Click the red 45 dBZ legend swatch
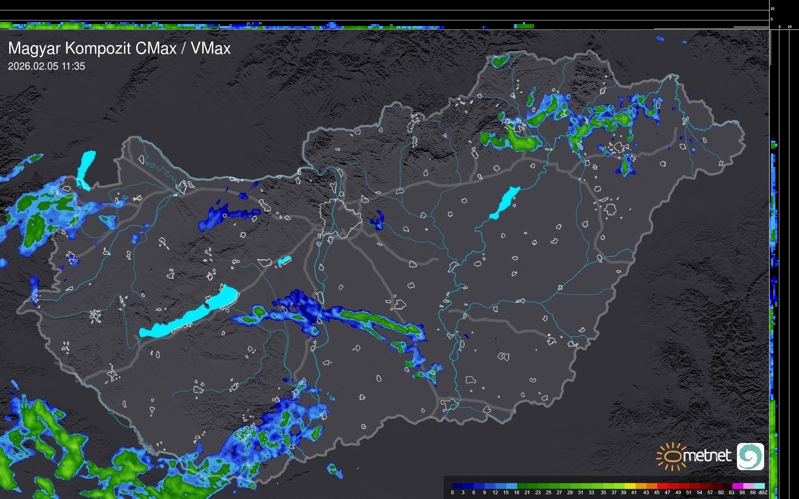The image size is (799, 499). [x=662, y=486]
